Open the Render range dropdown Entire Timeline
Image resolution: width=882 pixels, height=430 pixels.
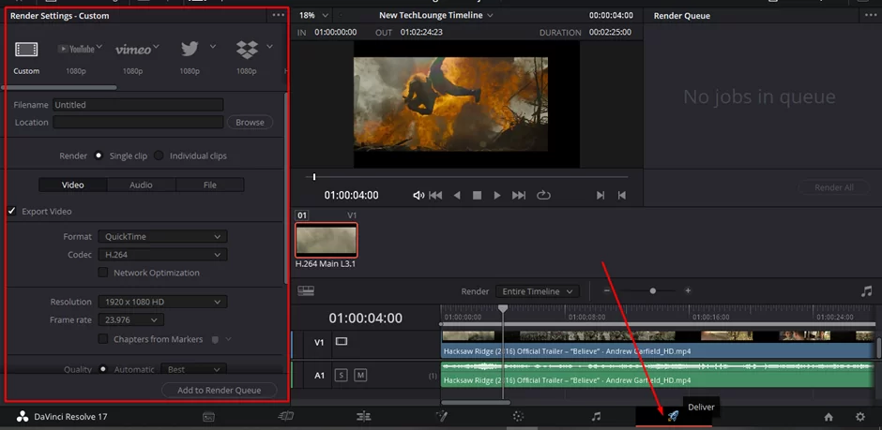click(538, 291)
